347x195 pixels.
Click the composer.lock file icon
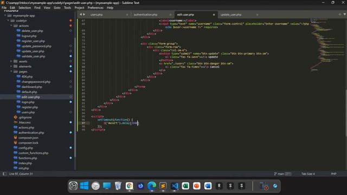[16, 142]
